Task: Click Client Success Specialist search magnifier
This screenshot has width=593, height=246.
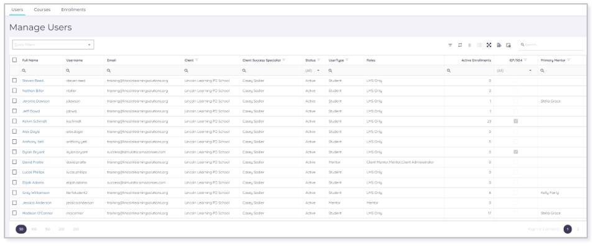Action: pos(244,71)
